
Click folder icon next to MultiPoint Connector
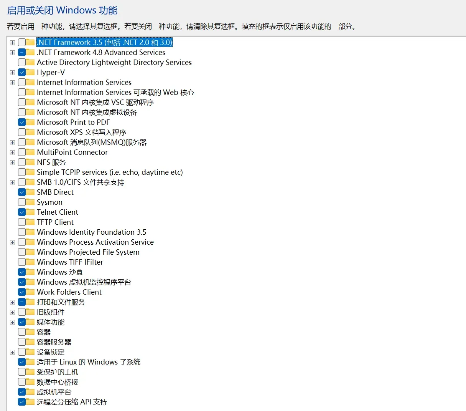pyautogui.click(x=30, y=152)
